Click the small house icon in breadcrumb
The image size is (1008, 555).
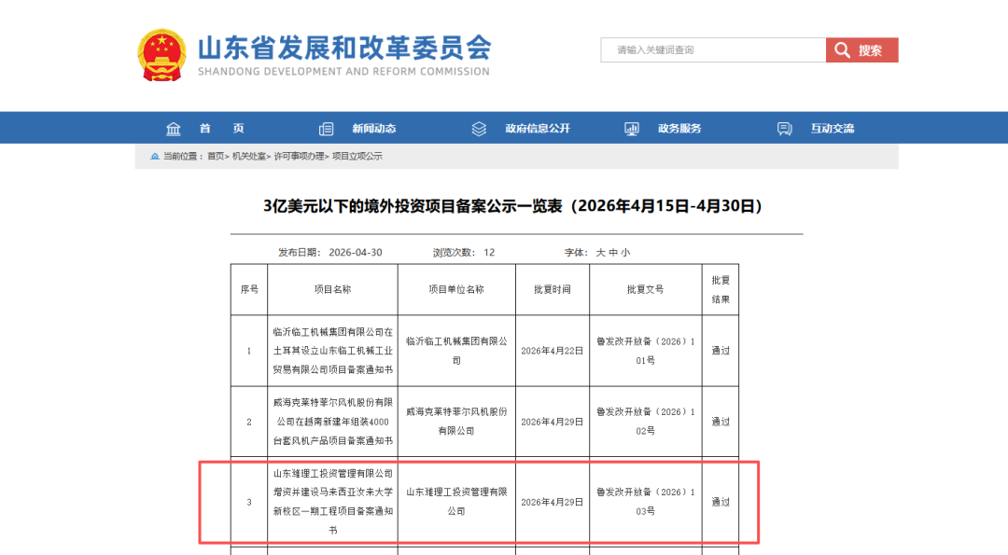pyautogui.click(x=154, y=156)
